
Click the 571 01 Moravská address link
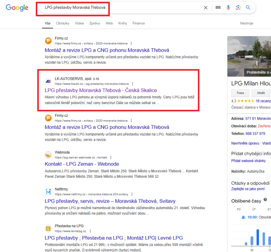pyautogui.click(x=258, y=118)
